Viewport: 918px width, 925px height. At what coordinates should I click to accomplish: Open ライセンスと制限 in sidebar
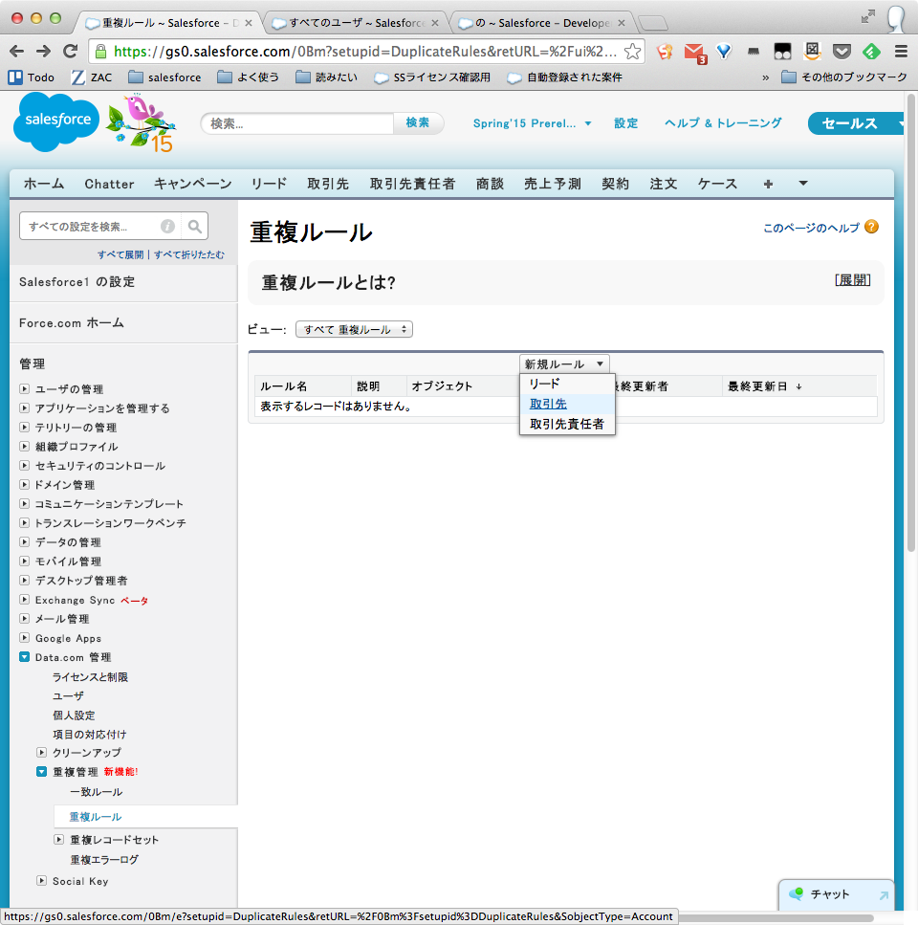point(90,676)
